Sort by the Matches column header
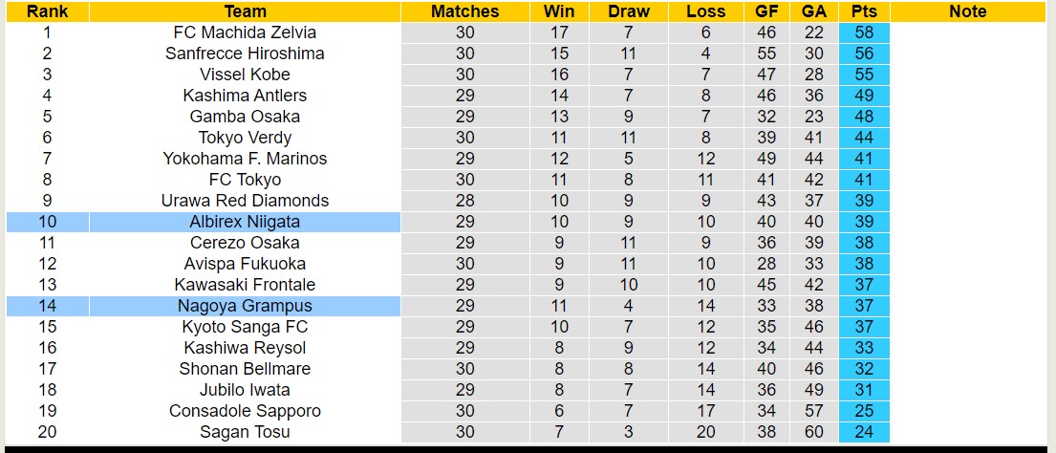This screenshot has height=453, width=1056. point(464,11)
